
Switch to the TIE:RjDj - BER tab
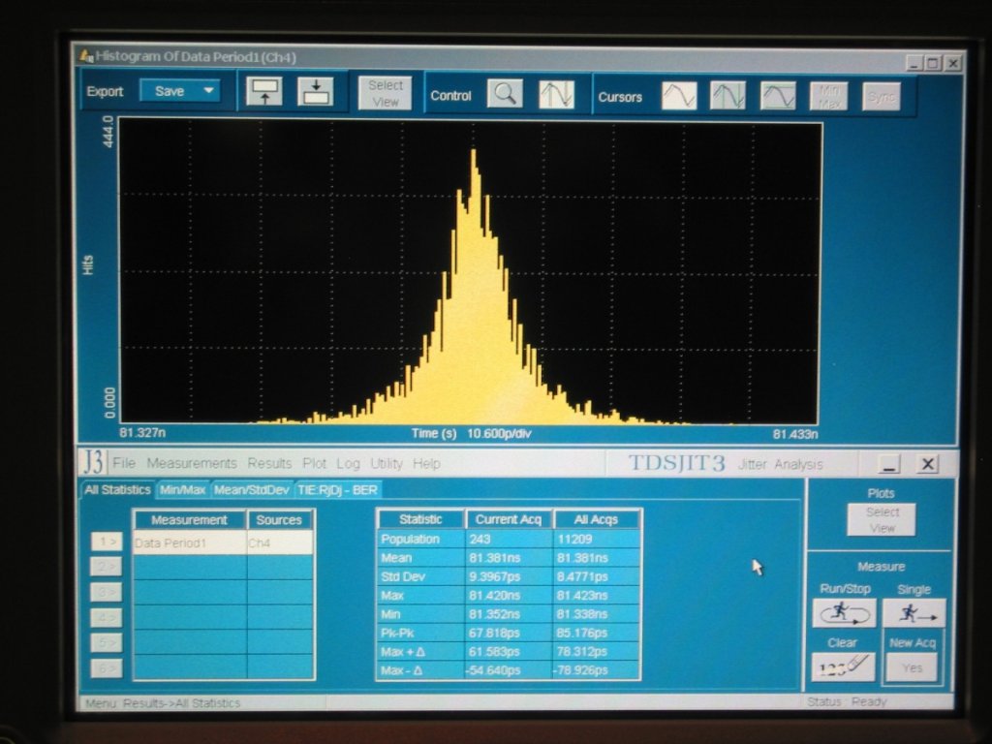(338, 490)
